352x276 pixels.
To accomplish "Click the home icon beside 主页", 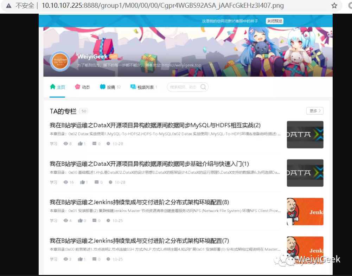I will 52,86.
